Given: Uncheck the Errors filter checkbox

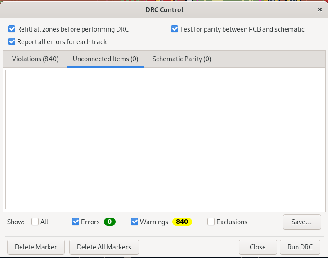Looking at the screenshot, I should click(76, 222).
